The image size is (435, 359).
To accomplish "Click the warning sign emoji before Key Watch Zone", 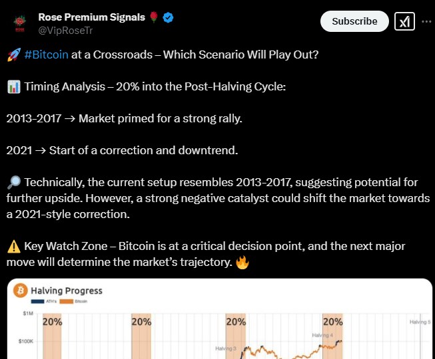I will click(x=14, y=247).
